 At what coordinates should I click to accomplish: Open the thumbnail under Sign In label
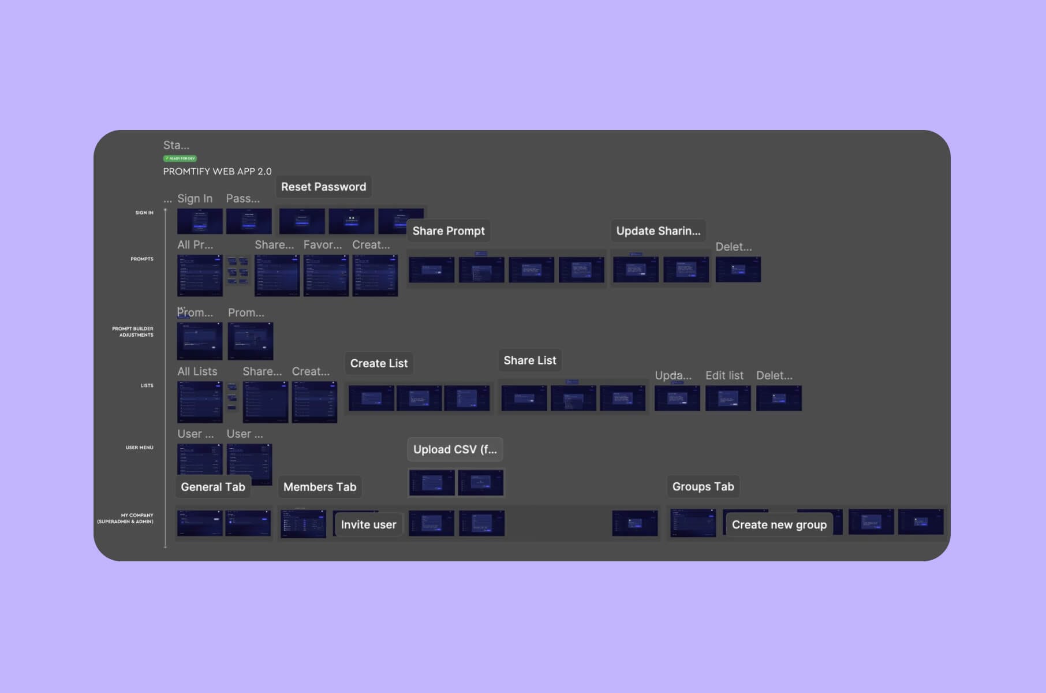click(x=200, y=221)
